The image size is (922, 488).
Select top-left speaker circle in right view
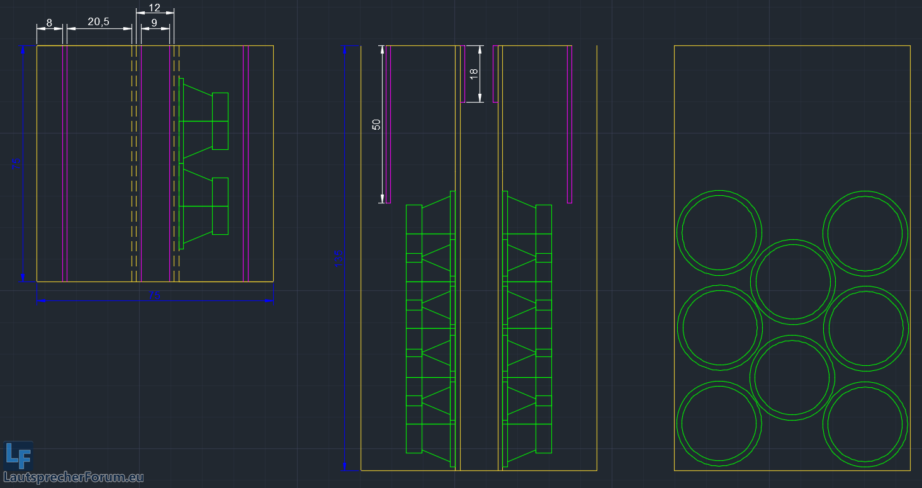pyautogui.click(x=719, y=232)
